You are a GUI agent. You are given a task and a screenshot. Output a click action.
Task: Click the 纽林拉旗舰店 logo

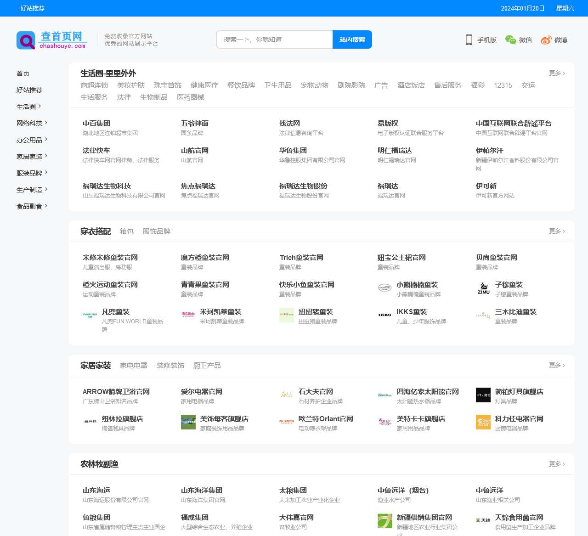[90, 422]
